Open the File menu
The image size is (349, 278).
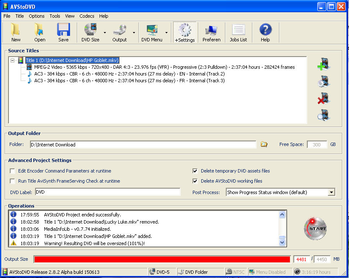click(x=7, y=16)
